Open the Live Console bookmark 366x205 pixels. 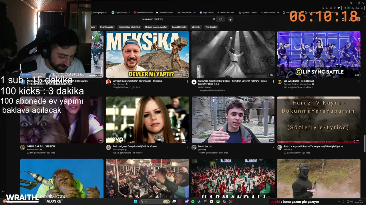click(187, 13)
